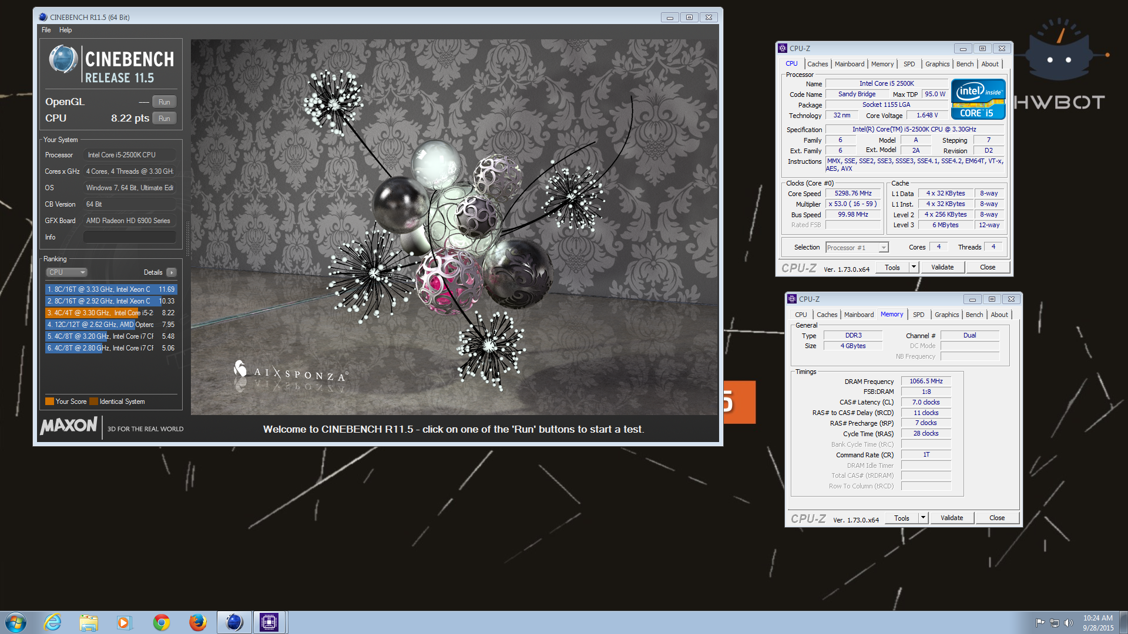Click the Details arrow icon in Ranking

[172, 272]
